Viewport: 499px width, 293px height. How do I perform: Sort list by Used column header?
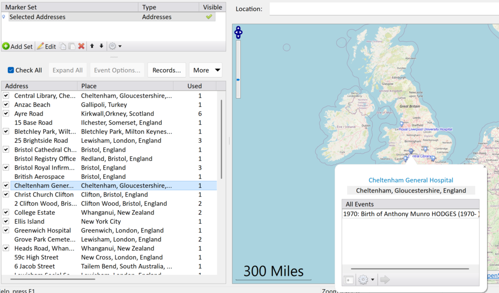(x=194, y=86)
